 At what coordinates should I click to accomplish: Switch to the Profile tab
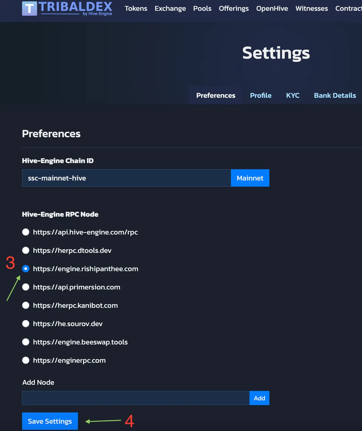click(x=261, y=95)
